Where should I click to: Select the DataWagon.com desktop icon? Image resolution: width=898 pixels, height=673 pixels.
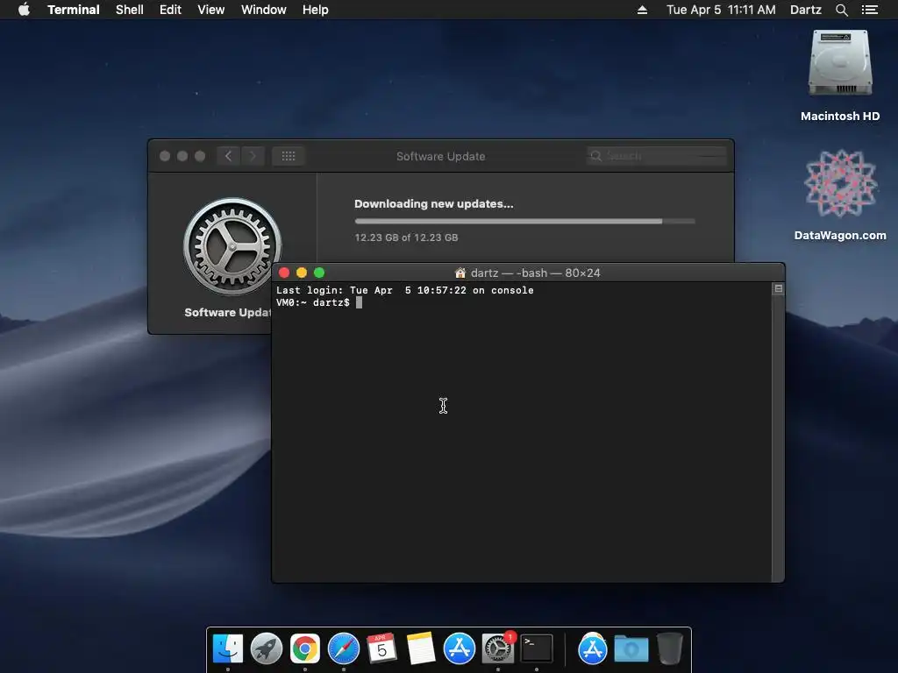pos(840,183)
